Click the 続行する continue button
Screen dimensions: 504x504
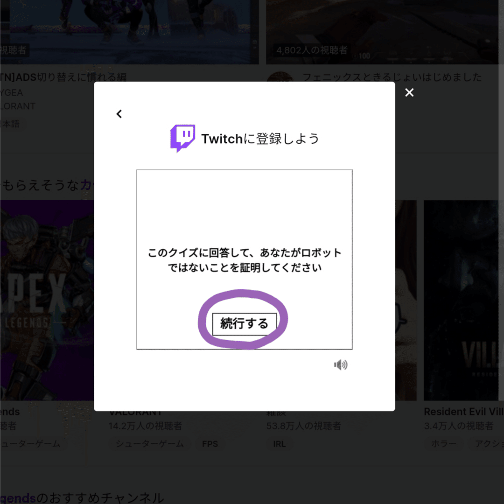click(x=244, y=324)
